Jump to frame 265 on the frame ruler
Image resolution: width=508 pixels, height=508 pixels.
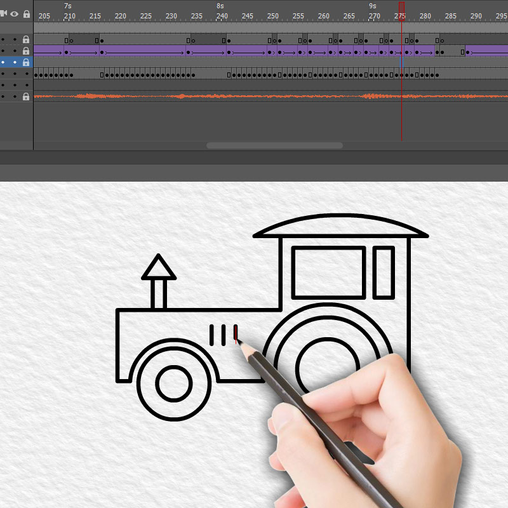pos(349,16)
